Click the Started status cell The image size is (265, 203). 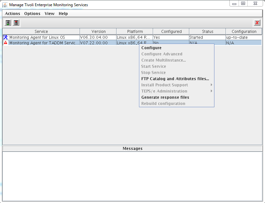[207, 37]
